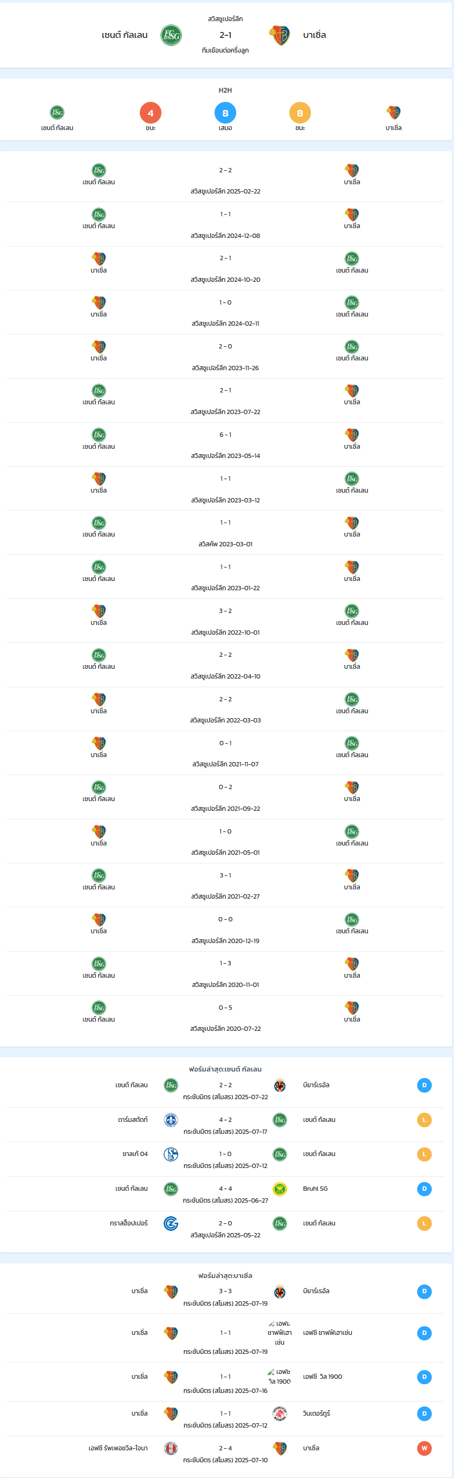
Task: Click the red W result badge
Action: pos(424,1448)
